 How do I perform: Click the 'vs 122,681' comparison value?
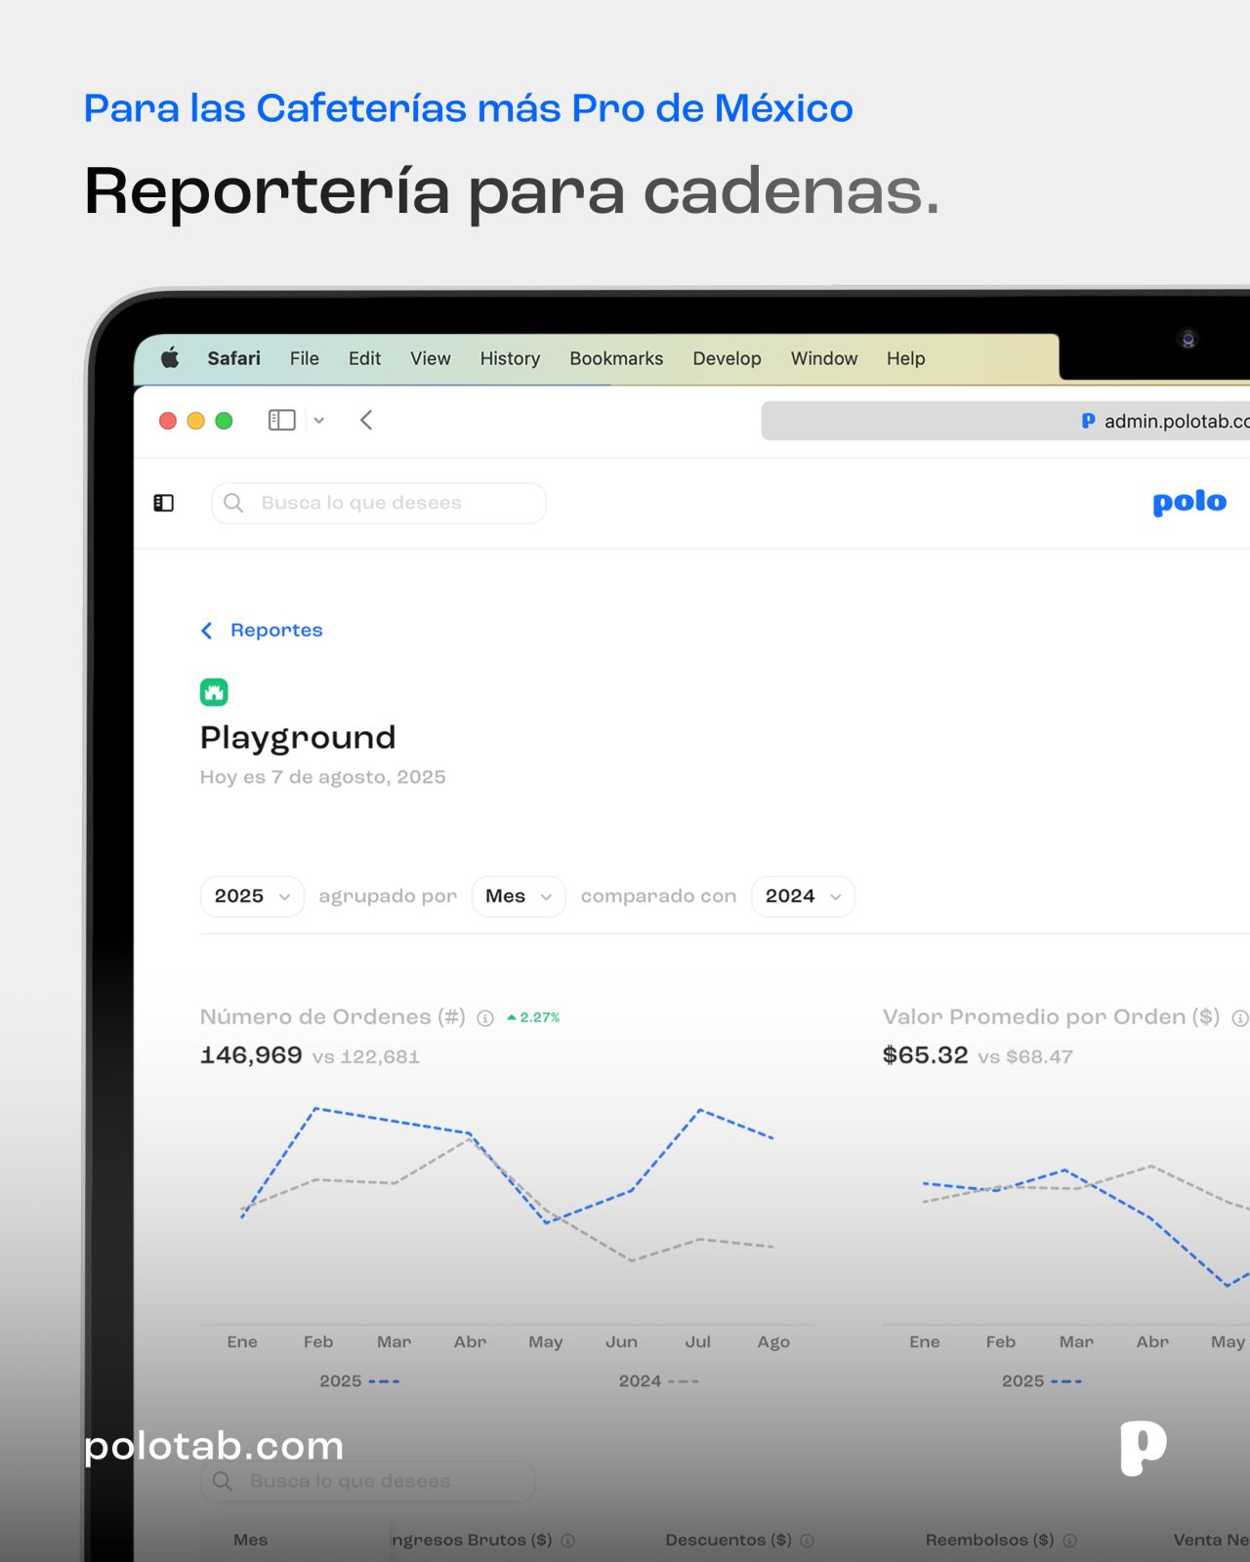tap(366, 1056)
